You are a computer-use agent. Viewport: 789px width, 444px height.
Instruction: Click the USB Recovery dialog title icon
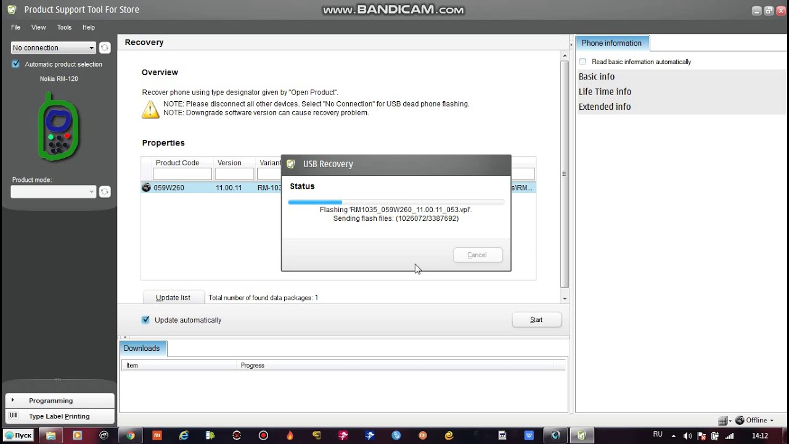tap(291, 164)
